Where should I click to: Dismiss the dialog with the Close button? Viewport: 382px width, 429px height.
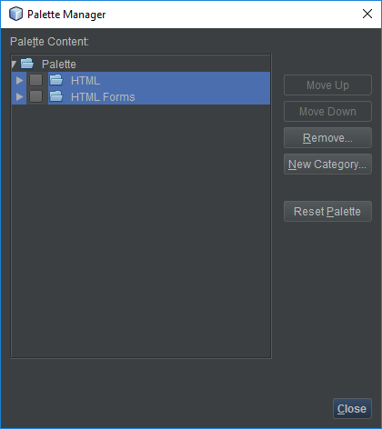[352, 408]
